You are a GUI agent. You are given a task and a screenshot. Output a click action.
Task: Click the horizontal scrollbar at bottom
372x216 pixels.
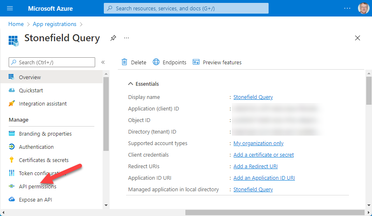pos(273,212)
